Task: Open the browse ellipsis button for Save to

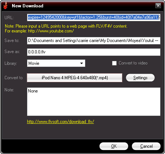Action: pyautogui.click(x=157, y=41)
